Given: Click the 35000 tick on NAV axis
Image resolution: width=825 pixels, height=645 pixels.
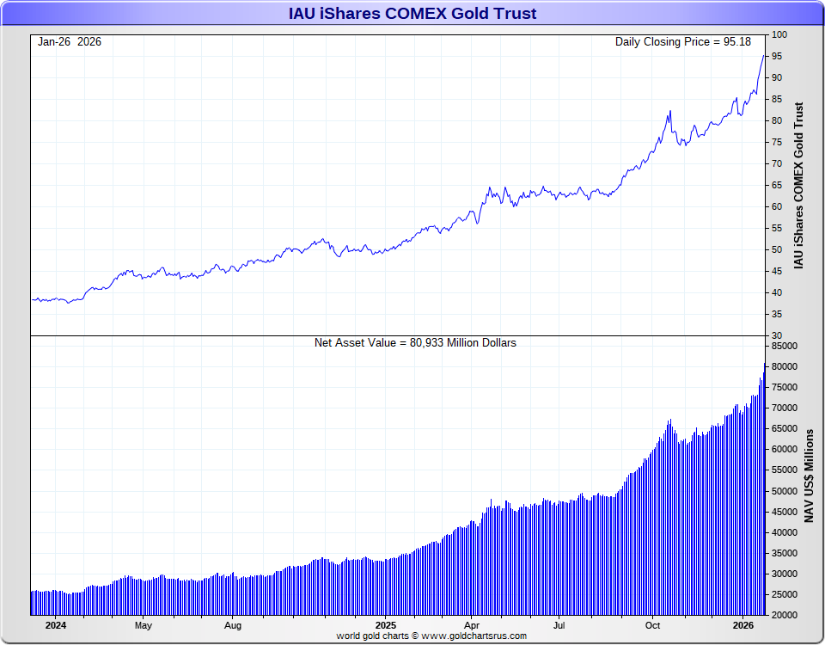Looking at the screenshot, I should (785, 553).
